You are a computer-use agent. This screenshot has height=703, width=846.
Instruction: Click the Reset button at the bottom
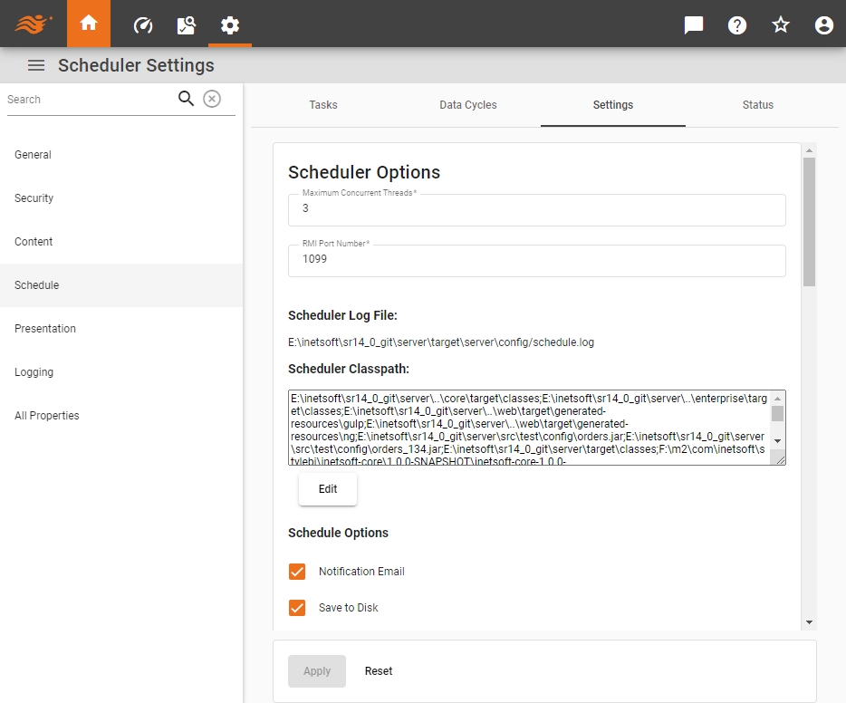tap(378, 671)
